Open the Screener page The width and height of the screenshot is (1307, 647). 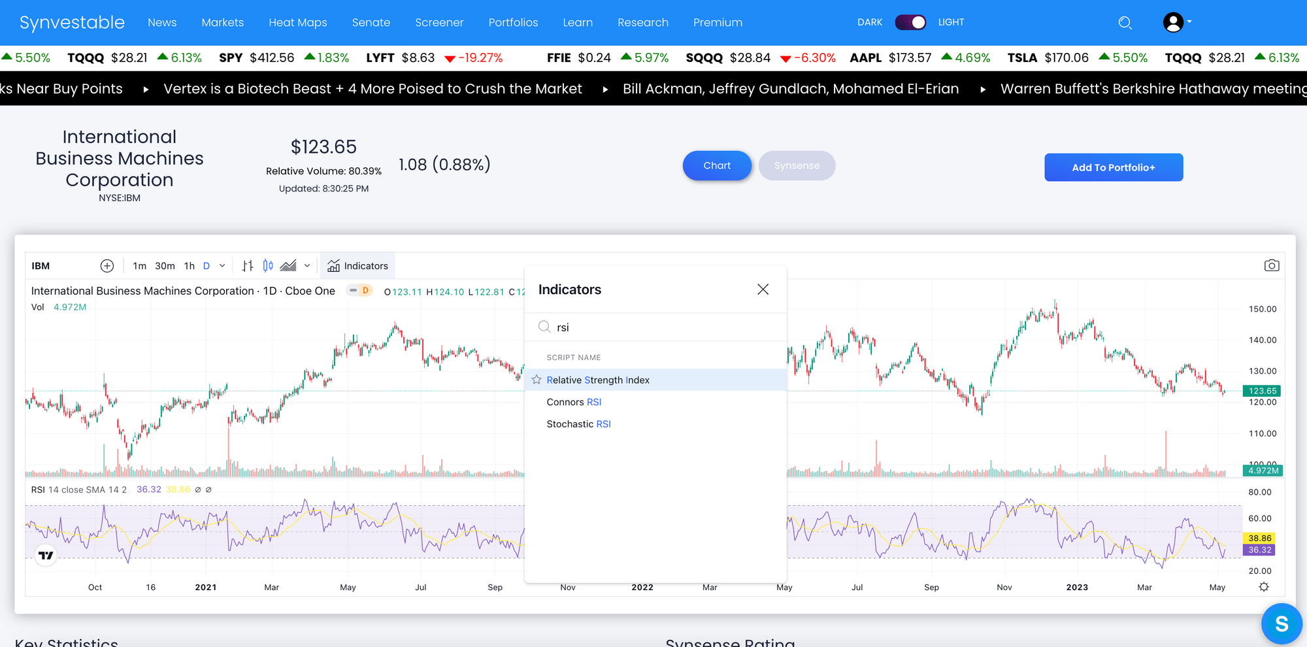(x=439, y=22)
